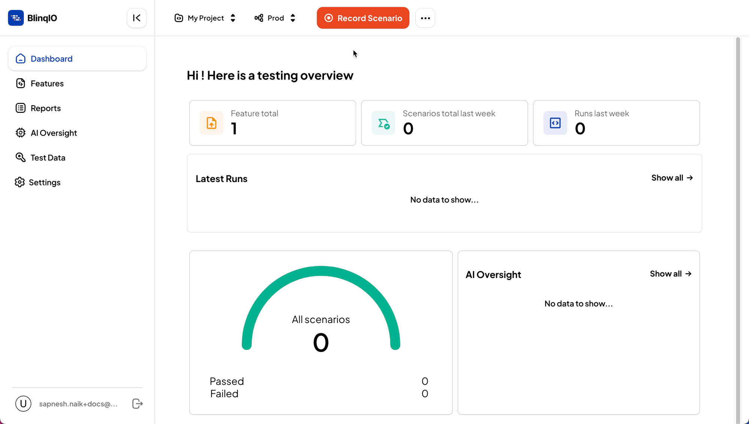Open the Test Data icon
Viewport: 749px width, 424px height.
(x=21, y=157)
